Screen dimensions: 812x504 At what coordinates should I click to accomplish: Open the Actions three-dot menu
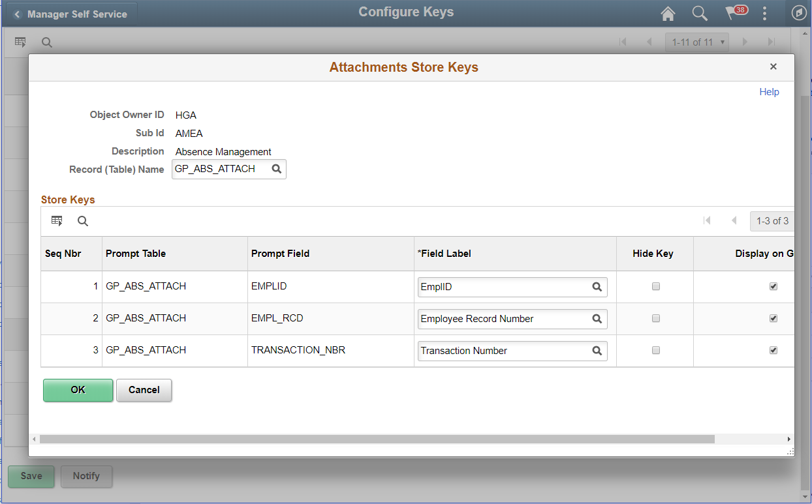(x=764, y=13)
